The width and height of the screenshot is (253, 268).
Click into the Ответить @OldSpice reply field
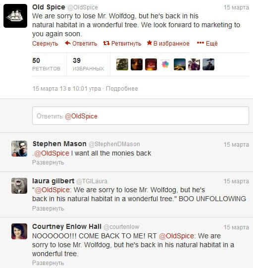coord(141,116)
